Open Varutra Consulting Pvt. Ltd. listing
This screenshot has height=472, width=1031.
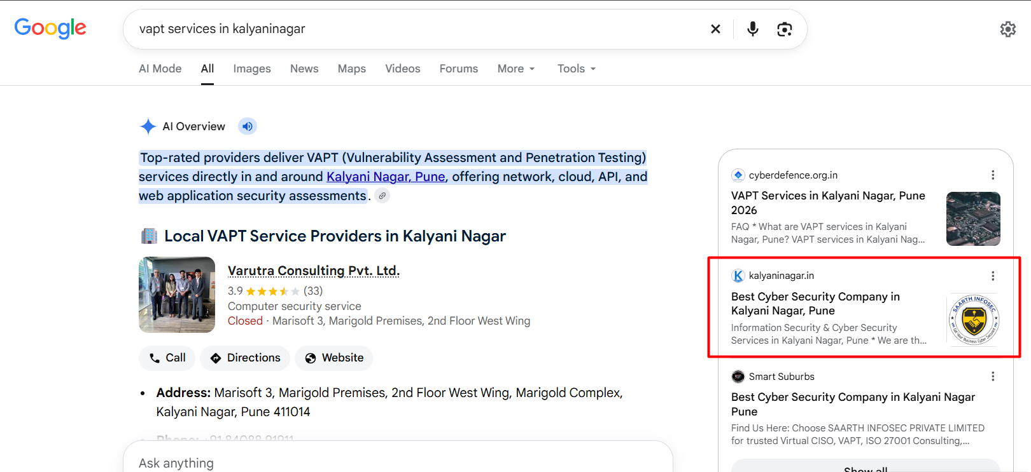point(314,271)
